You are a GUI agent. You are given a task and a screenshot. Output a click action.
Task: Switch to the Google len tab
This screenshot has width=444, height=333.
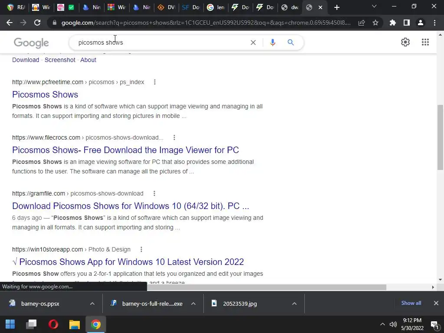216,7
